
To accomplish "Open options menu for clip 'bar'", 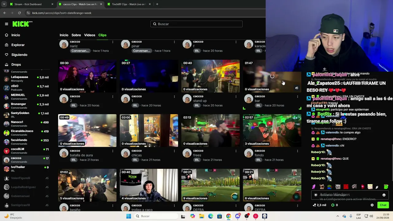I will pyautogui.click(x=298, y=96).
